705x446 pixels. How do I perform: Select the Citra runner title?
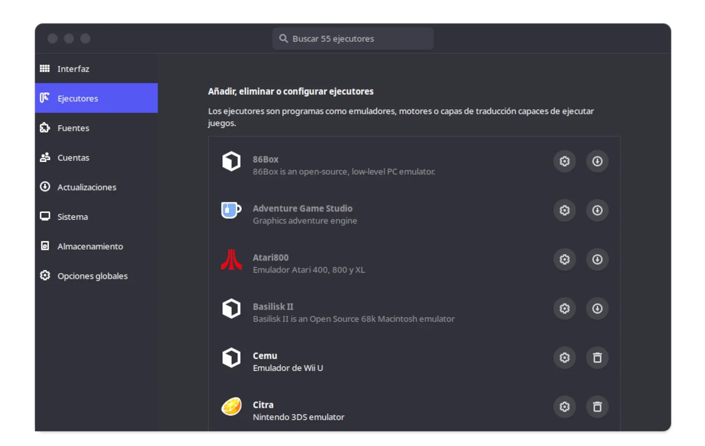pyautogui.click(x=263, y=405)
